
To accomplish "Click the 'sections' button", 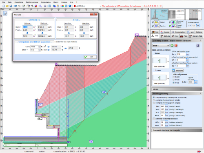I will [177, 71].
